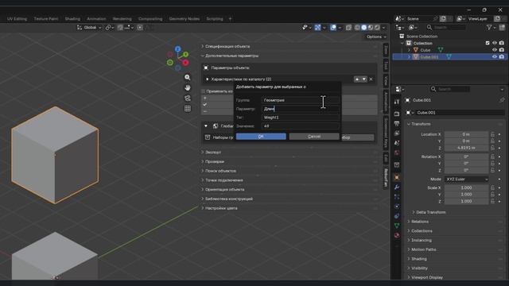Screen dimensions: 509x286
Task: Switch to Shading workspace tab
Action: coord(72,19)
